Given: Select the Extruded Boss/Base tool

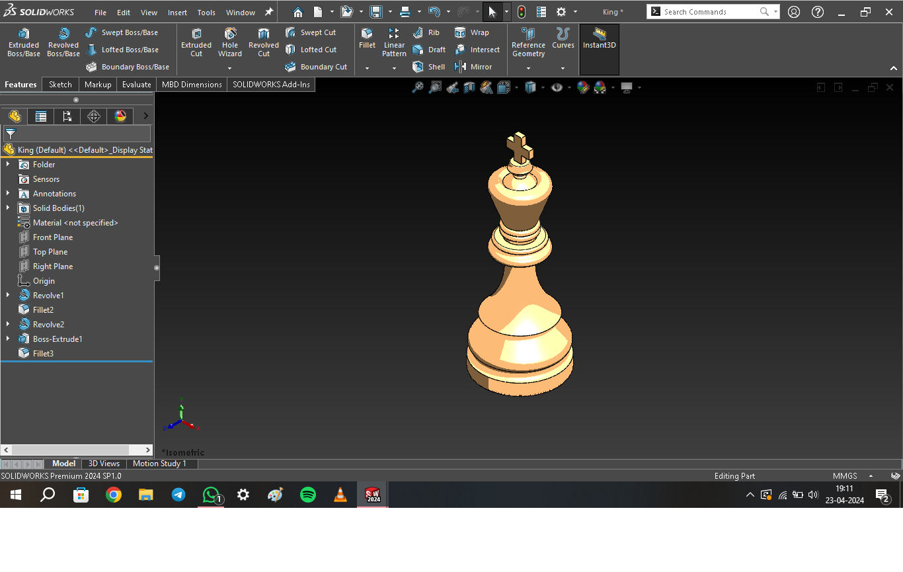Looking at the screenshot, I should (x=24, y=43).
